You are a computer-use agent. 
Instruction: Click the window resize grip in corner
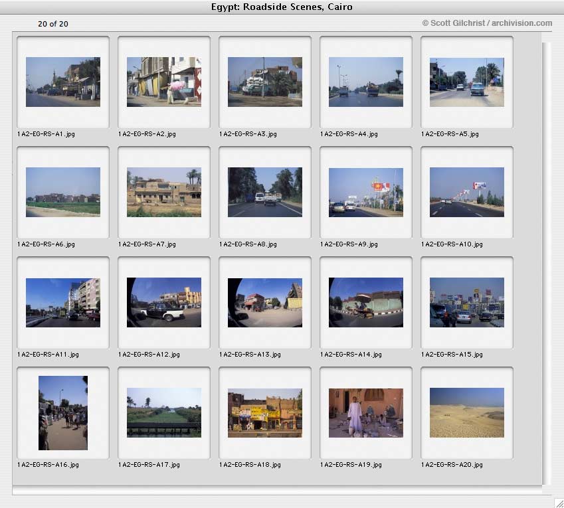(559, 503)
